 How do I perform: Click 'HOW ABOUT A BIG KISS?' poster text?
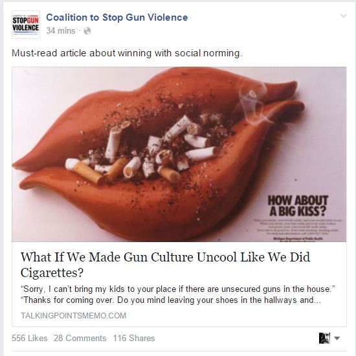click(298, 206)
